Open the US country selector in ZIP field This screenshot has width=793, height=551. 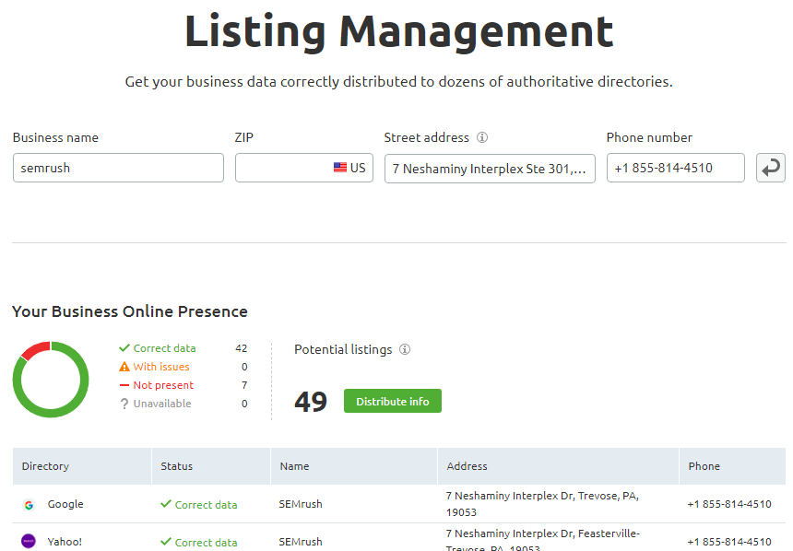click(349, 168)
